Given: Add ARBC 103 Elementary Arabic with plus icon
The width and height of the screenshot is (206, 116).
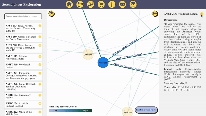Looking at the screenshot, I should 40,95.
